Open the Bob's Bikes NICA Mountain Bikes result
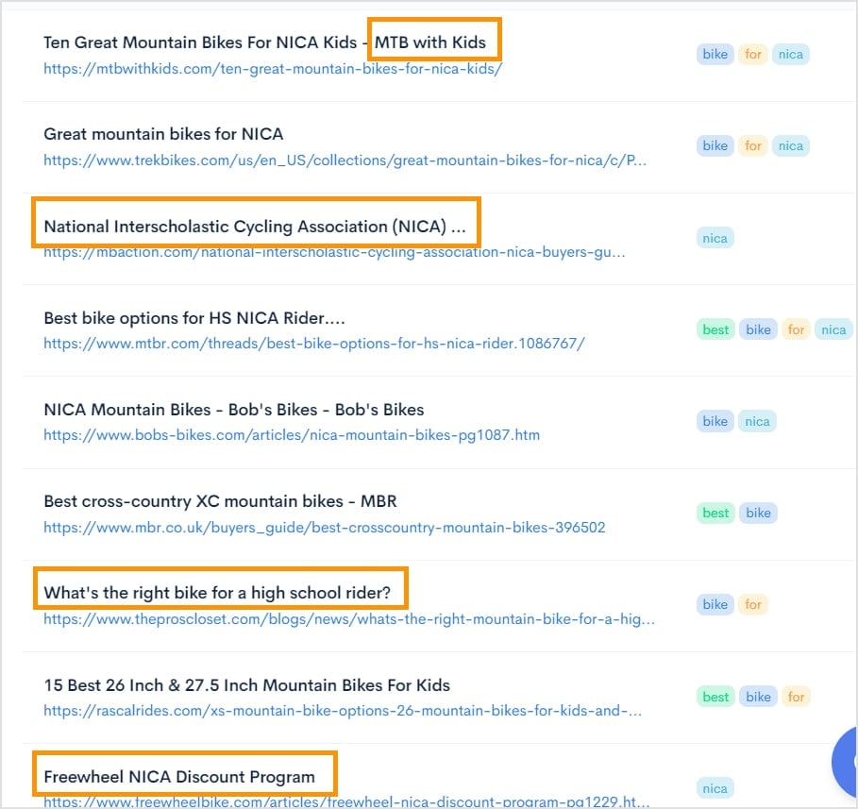The height and width of the screenshot is (809, 858). click(x=233, y=410)
